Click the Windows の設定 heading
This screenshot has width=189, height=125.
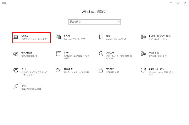(x=94, y=12)
